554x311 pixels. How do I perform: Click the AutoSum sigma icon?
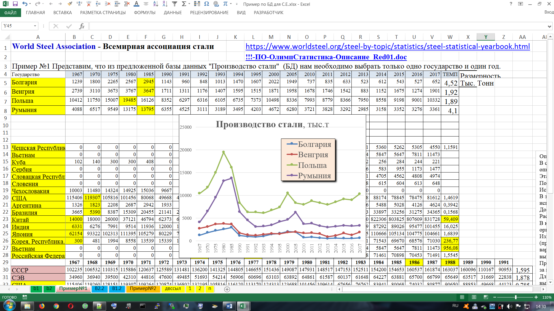(184, 4)
